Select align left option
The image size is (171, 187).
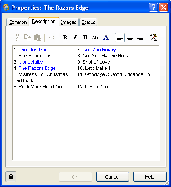[120, 38]
